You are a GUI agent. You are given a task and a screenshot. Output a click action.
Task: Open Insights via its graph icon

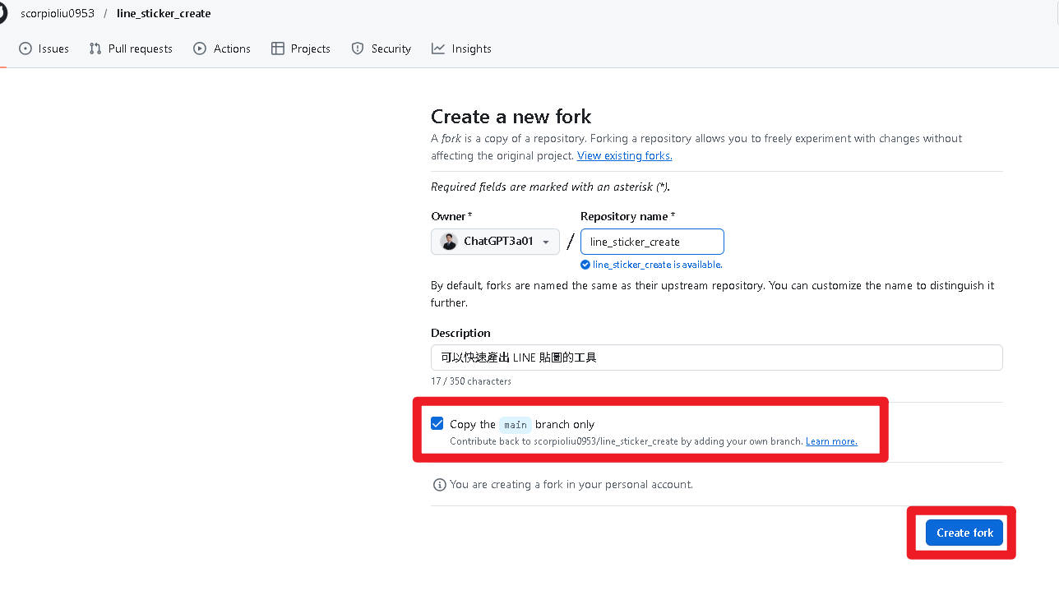point(438,48)
